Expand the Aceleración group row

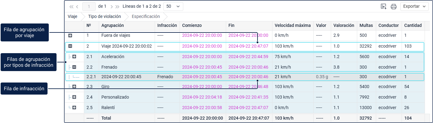pos(74,57)
